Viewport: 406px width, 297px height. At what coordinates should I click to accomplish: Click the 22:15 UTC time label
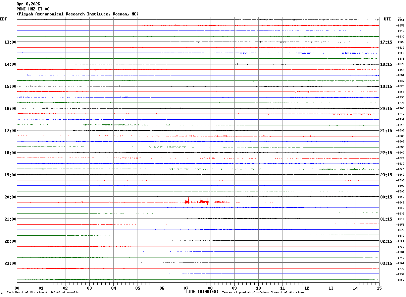(386, 153)
